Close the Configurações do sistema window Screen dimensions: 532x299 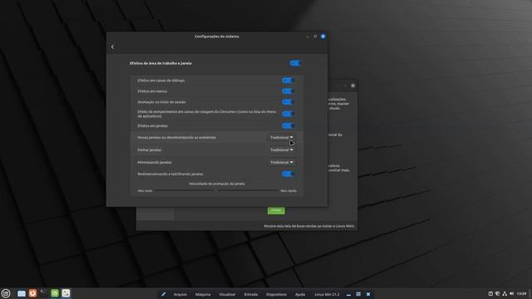click(x=323, y=37)
